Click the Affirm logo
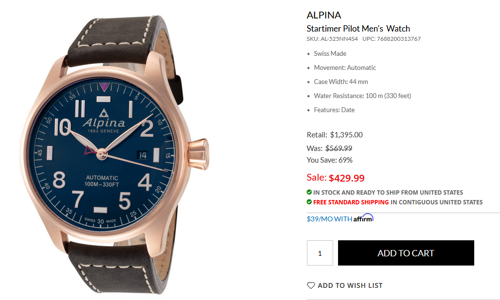Image resolution: width=500 pixels, height=300 pixels. pos(363,218)
